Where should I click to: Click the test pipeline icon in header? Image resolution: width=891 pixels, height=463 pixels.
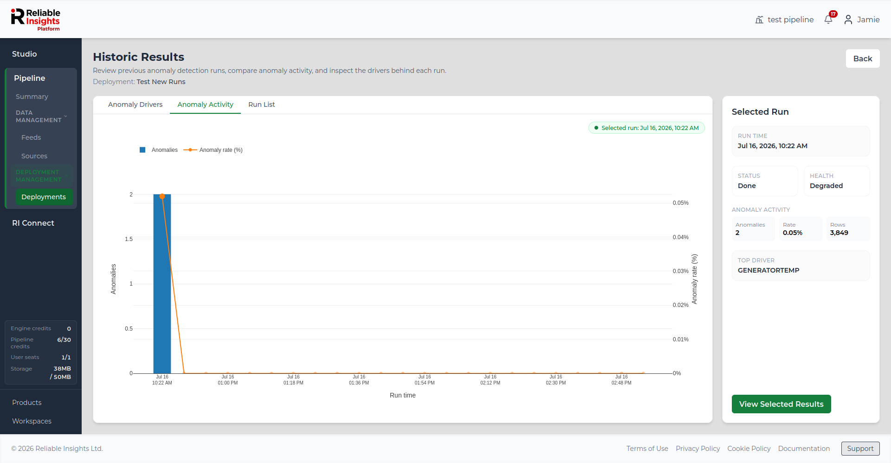pyautogui.click(x=759, y=20)
